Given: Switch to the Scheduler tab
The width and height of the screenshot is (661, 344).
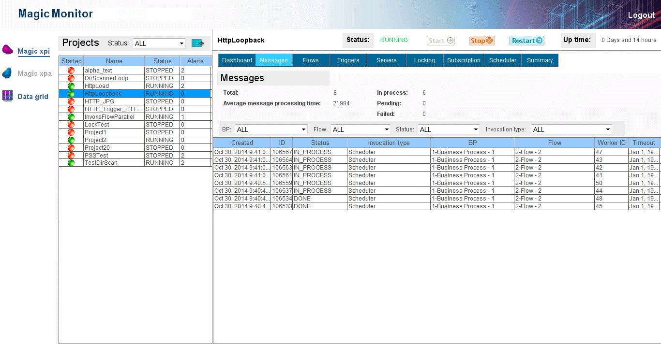Looking at the screenshot, I should [503, 60].
